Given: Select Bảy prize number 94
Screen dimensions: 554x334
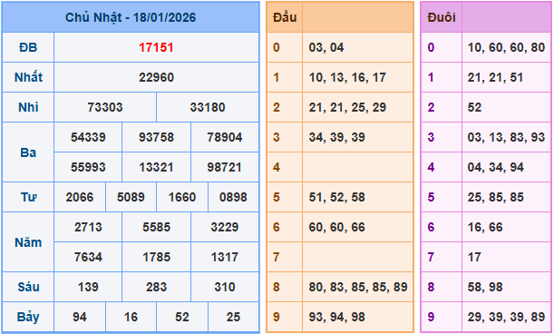Looking at the screenshot, I should [x=80, y=317].
